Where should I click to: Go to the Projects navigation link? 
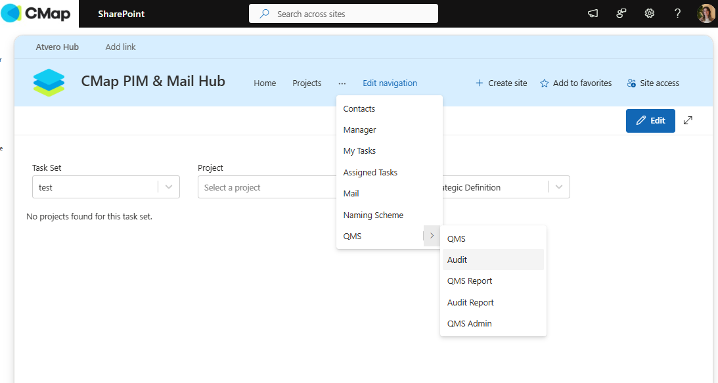pyautogui.click(x=307, y=83)
